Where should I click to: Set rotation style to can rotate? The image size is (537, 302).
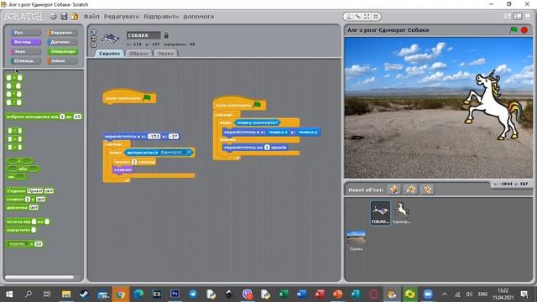coord(93,32)
